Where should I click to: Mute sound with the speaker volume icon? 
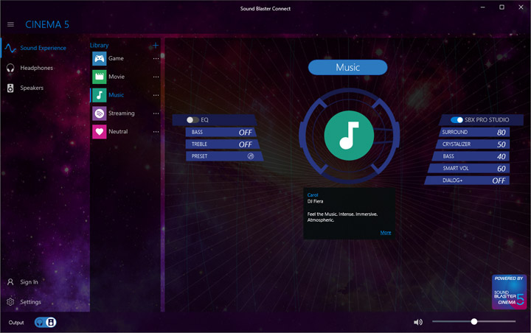point(418,322)
